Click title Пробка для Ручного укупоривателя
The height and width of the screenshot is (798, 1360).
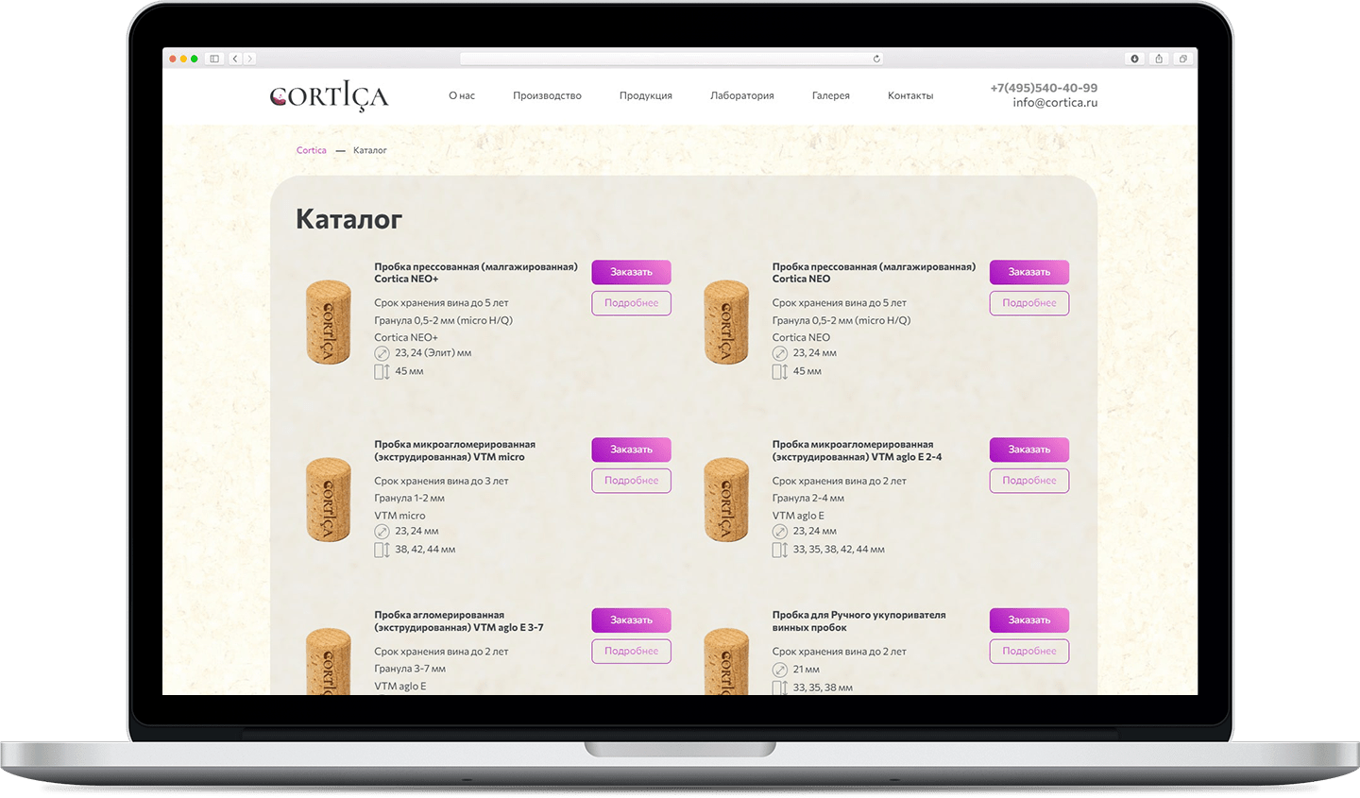coord(858,621)
